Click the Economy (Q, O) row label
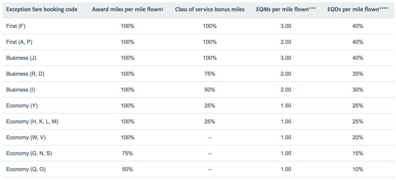 (x=26, y=169)
